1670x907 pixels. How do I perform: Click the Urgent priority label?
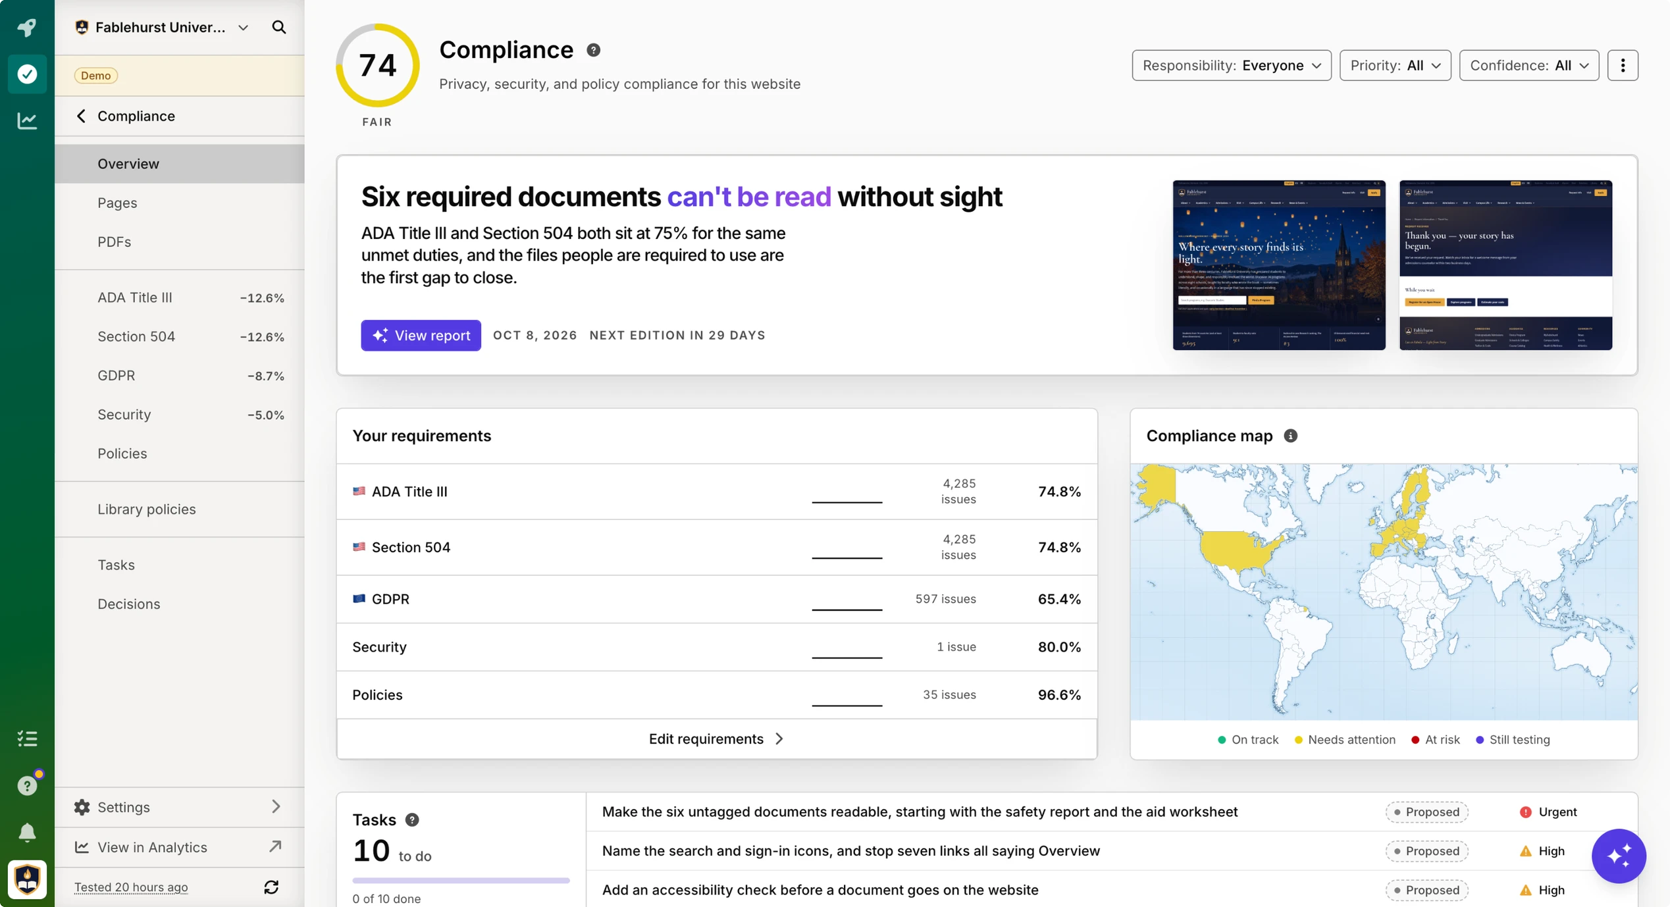pyautogui.click(x=1548, y=812)
